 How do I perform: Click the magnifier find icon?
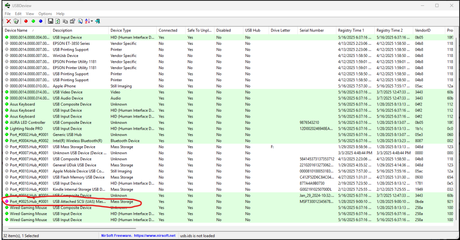80,21
